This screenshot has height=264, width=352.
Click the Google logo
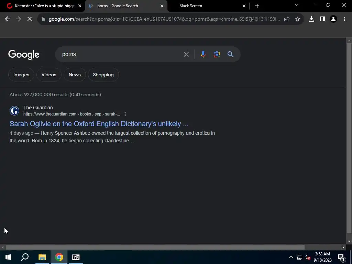point(24,55)
